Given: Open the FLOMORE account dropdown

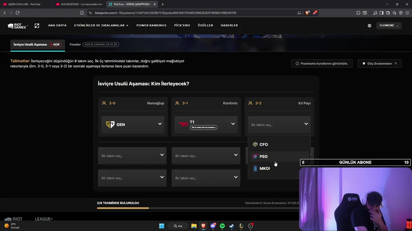Looking at the screenshot, I should pyautogui.click(x=389, y=25).
